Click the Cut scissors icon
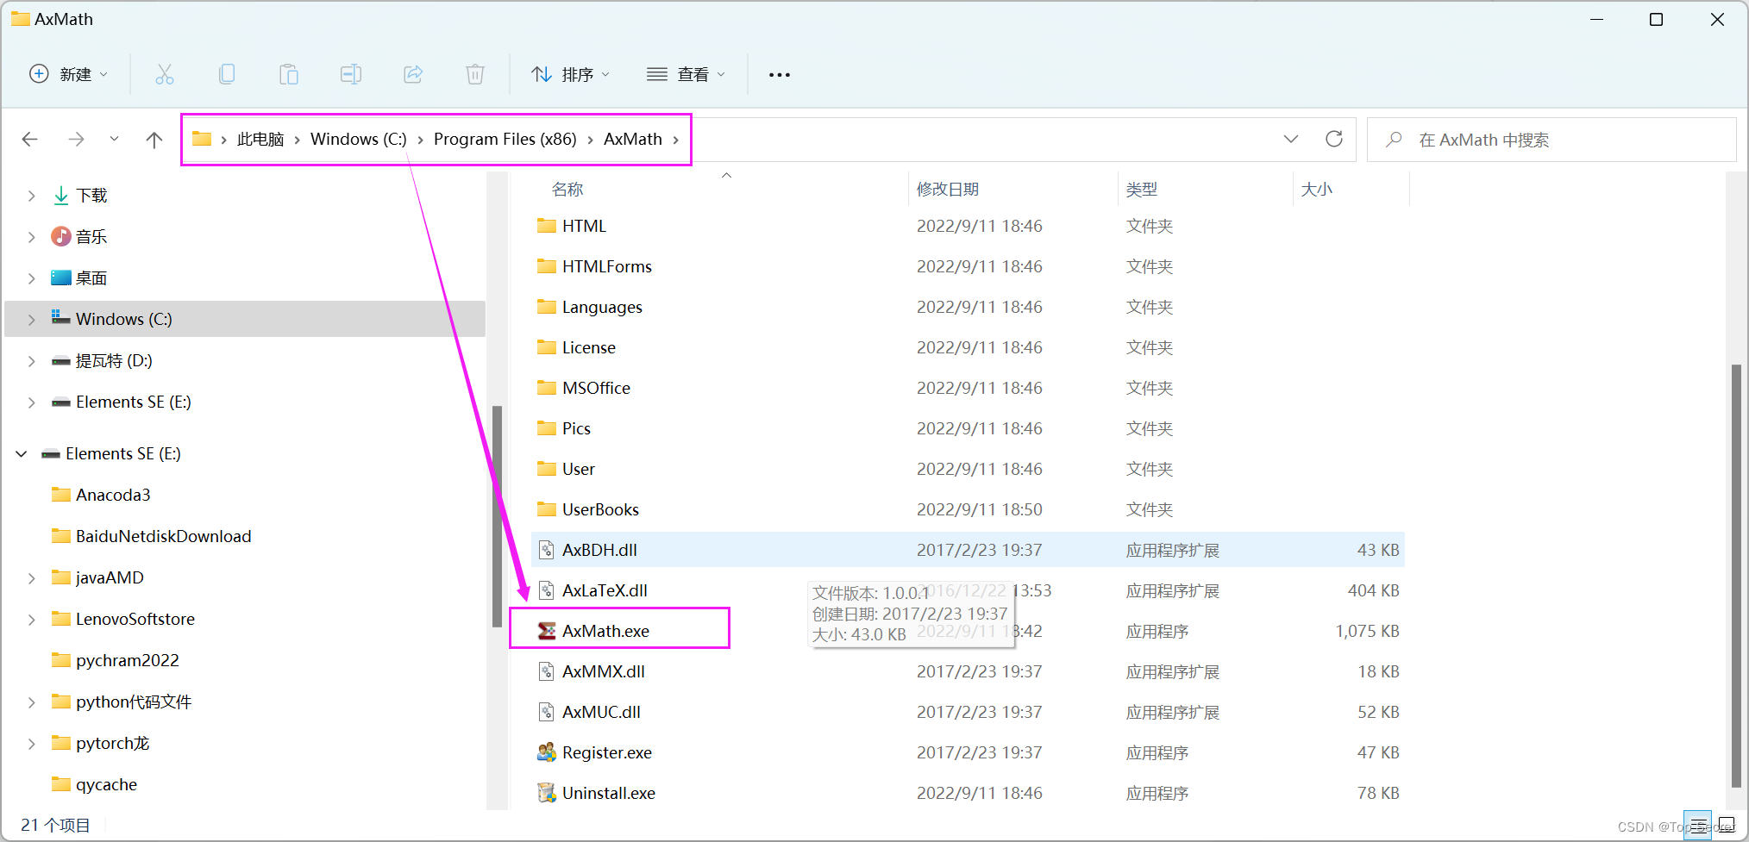This screenshot has width=1749, height=842. pos(165,74)
